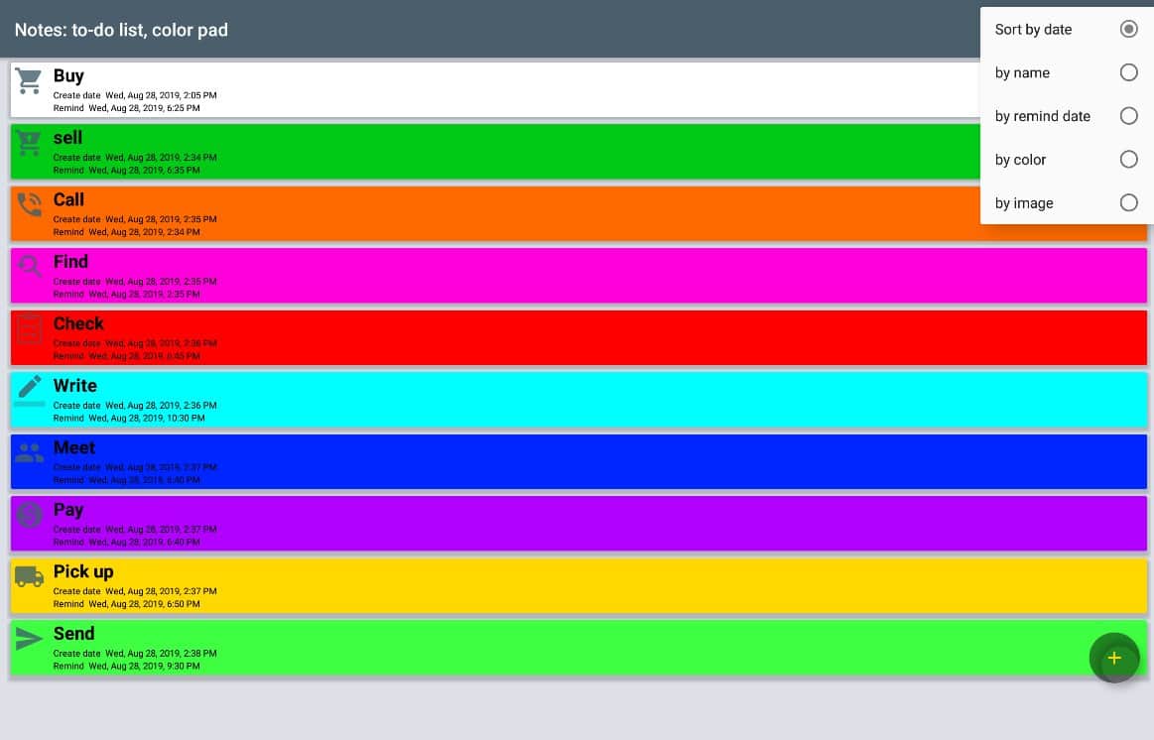
Task: Click the Check note title text
Action: click(x=78, y=323)
